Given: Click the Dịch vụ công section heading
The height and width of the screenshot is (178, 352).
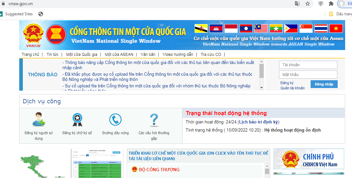Looking at the screenshot, I should click(42, 101).
